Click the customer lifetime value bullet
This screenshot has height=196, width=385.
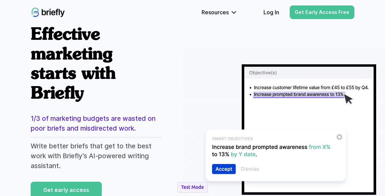[311, 87]
